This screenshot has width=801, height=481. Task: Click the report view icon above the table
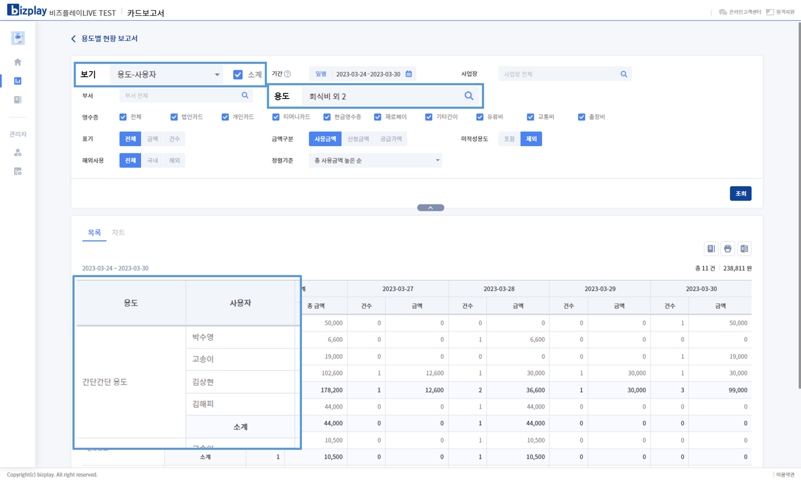pos(711,249)
